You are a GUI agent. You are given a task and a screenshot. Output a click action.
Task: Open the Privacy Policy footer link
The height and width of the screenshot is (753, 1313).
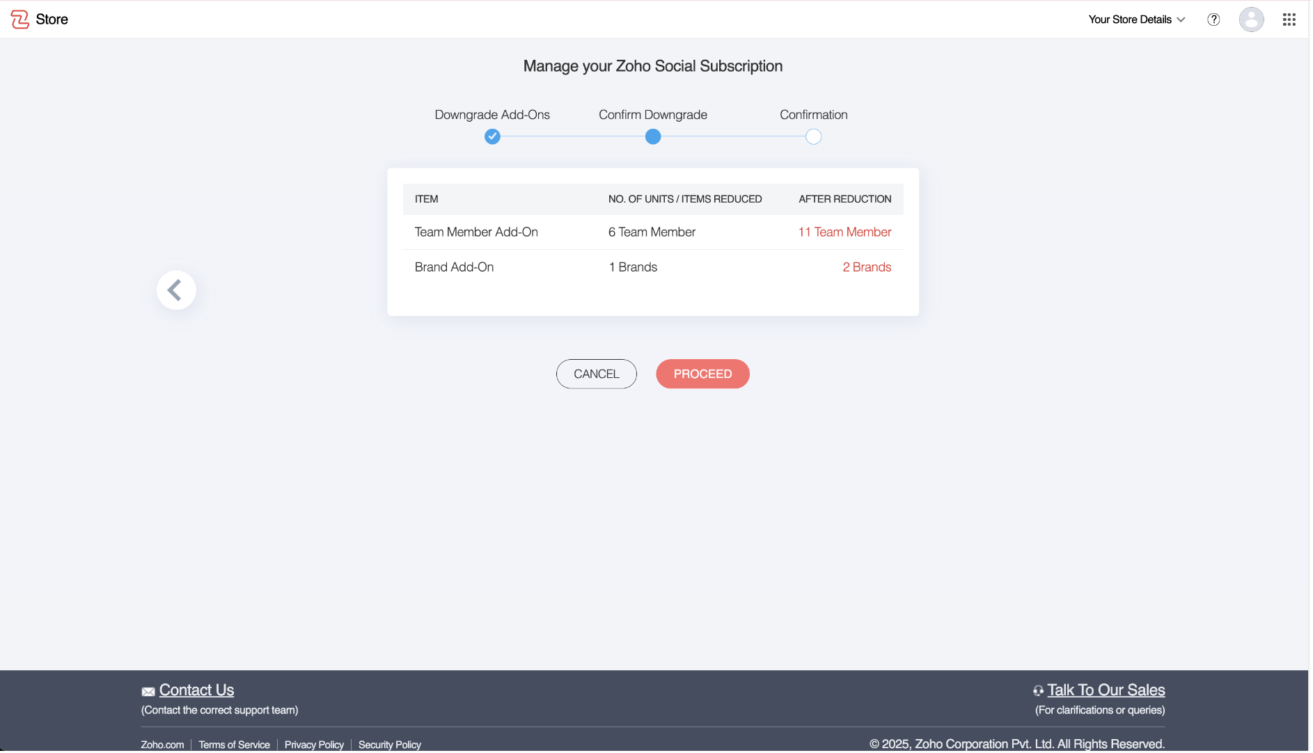pos(314,745)
